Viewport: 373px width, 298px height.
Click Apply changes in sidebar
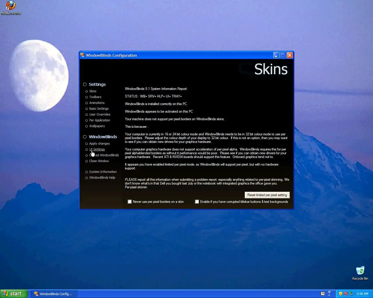(x=99, y=143)
